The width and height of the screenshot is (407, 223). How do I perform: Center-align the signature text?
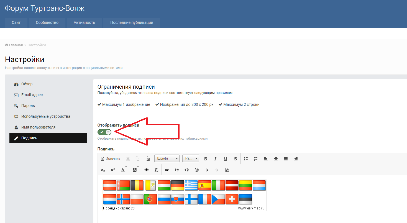coord(276,159)
